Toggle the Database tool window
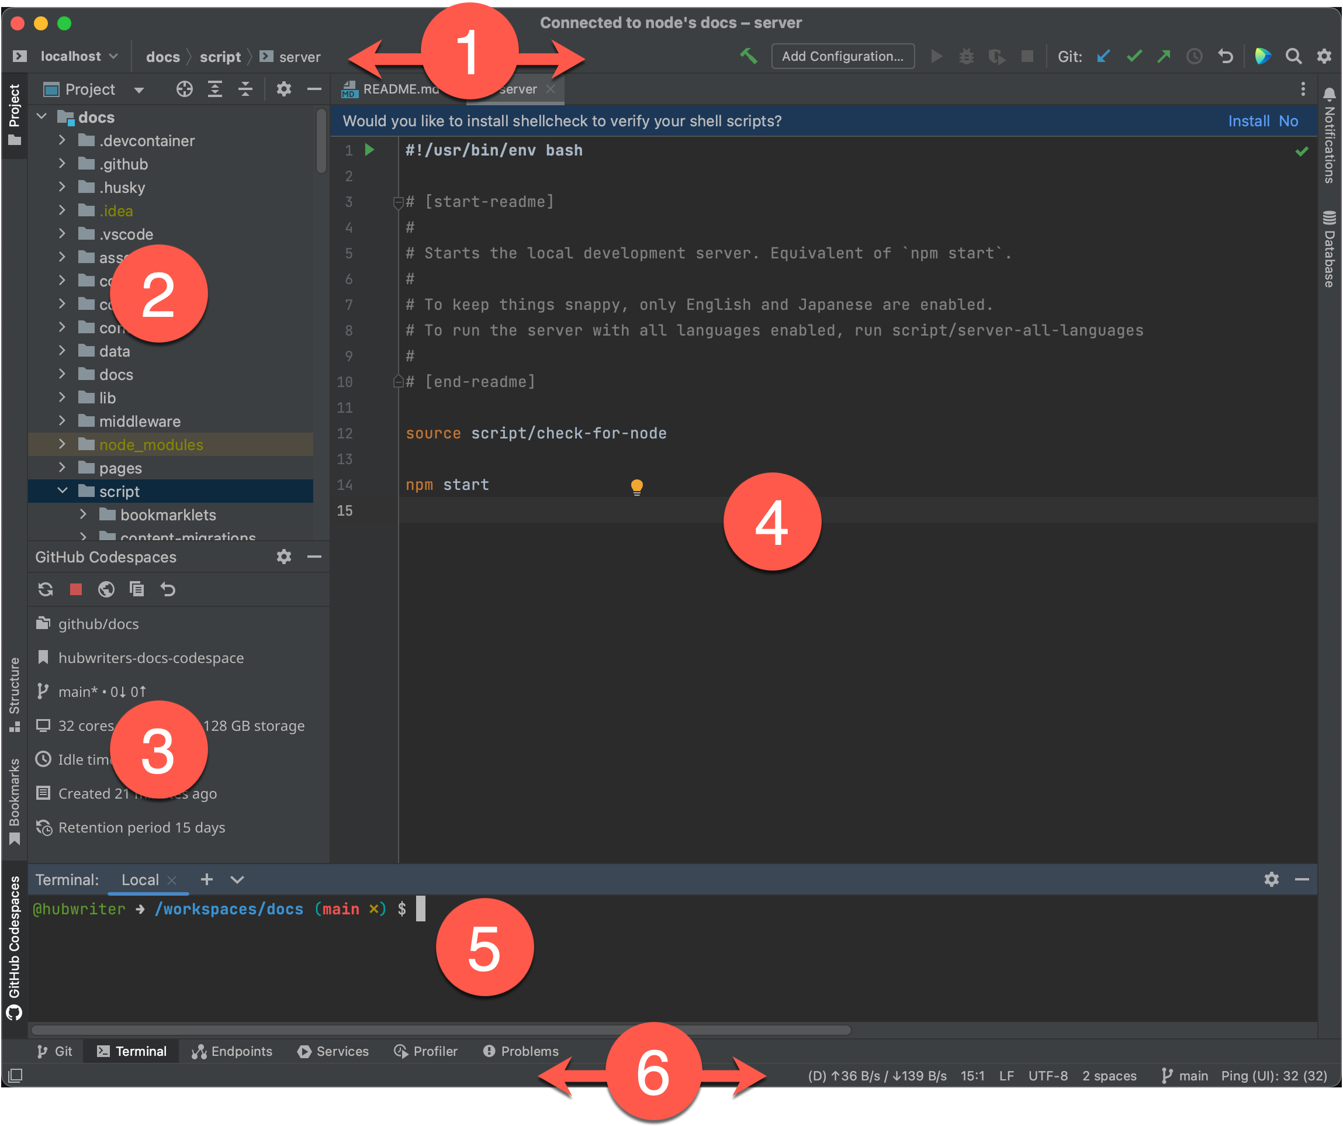Image resolution: width=1343 pixels, height=1126 pixels. [1329, 249]
